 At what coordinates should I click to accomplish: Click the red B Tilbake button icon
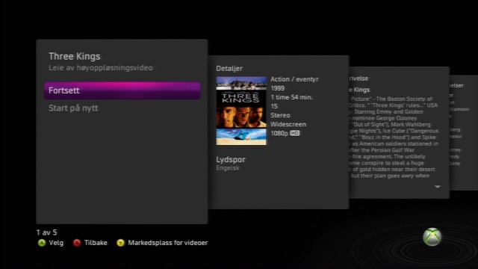point(77,243)
